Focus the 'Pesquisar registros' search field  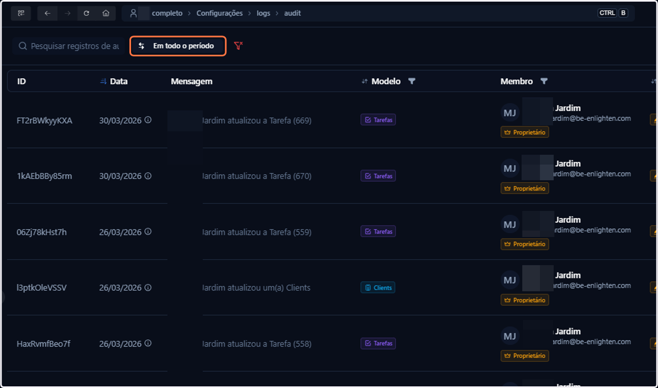(69, 47)
